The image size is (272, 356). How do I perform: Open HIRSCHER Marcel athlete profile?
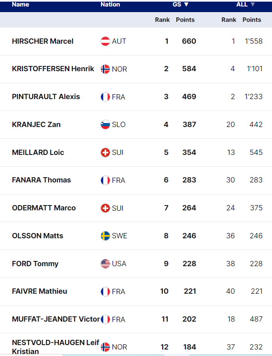pos(43,41)
